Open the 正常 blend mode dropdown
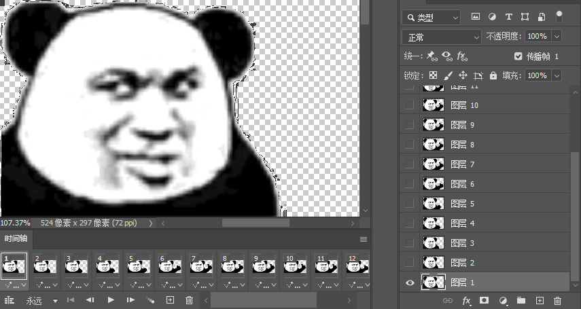Screen dimensions: 581x309 coord(441,37)
